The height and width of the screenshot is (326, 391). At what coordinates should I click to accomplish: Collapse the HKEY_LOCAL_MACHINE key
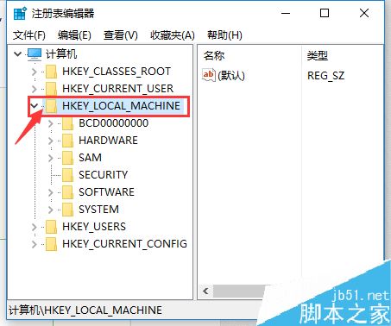[x=35, y=106]
